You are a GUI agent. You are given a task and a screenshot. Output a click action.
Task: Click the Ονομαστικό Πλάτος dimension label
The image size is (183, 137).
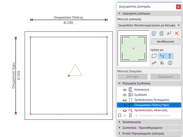68,18
